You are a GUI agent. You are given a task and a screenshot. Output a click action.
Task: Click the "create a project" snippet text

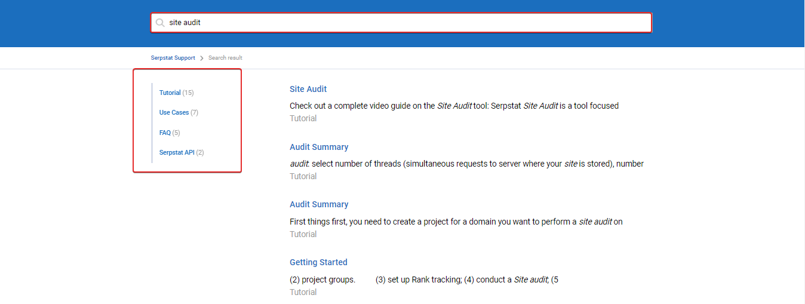pyautogui.click(x=456, y=222)
